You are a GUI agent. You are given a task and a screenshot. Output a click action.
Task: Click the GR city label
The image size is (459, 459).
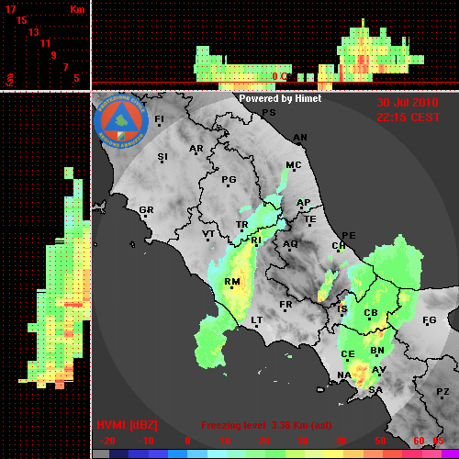(146, 210)
